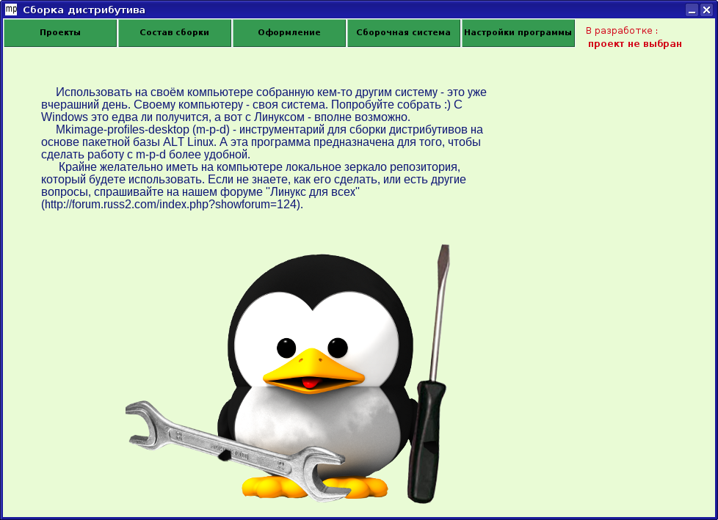Click the penguin's yellow feet
Viewport: 718px width, 520px height.
click(352, 486)
